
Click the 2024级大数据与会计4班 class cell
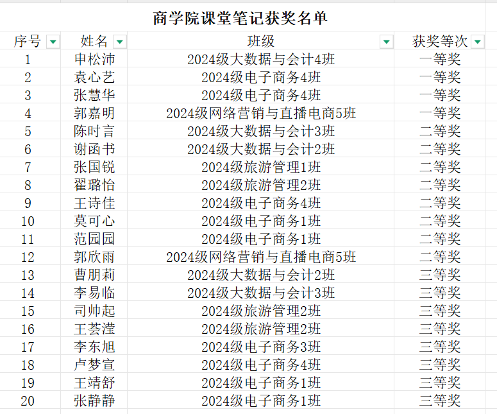click(260, 60)
